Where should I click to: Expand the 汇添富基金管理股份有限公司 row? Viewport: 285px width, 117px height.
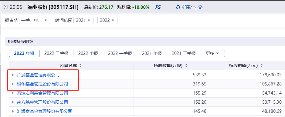13,111
